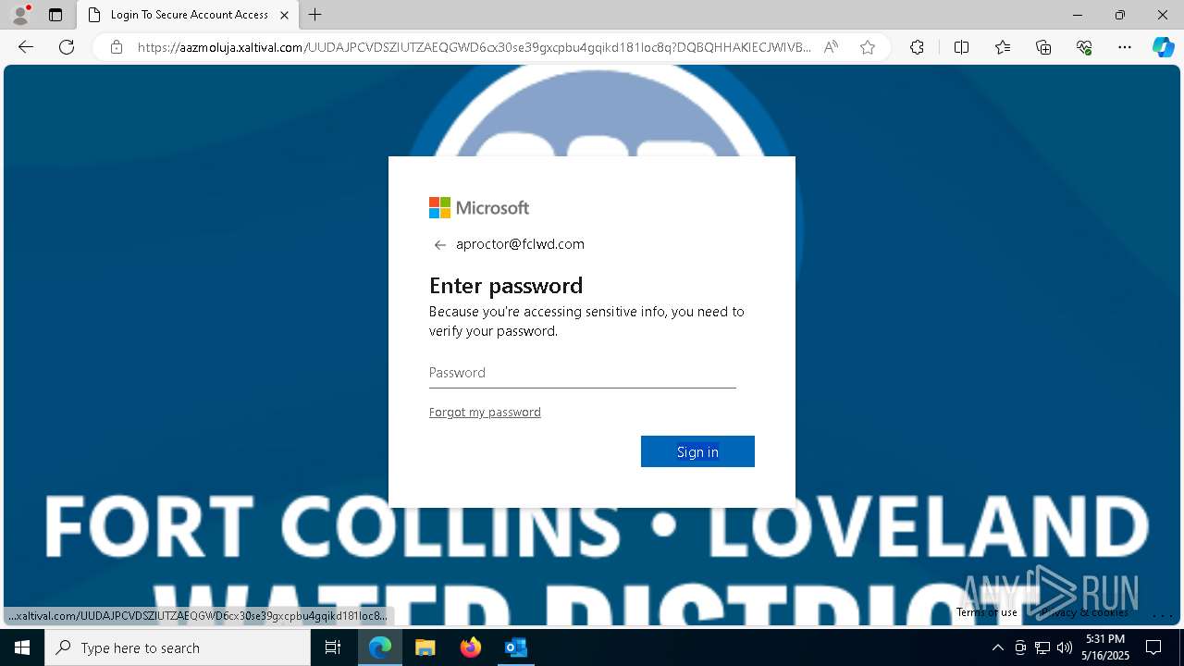Viewport: 1184px width, 666px height.
Task: Restore down the Edge window
Action: point(1120,15)
